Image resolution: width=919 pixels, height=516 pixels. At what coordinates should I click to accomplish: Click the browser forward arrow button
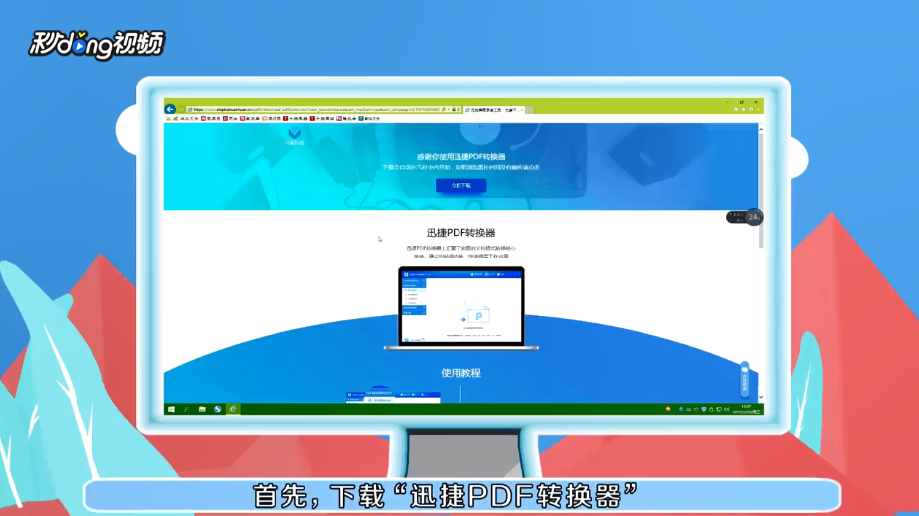click(x=181, y=109)
